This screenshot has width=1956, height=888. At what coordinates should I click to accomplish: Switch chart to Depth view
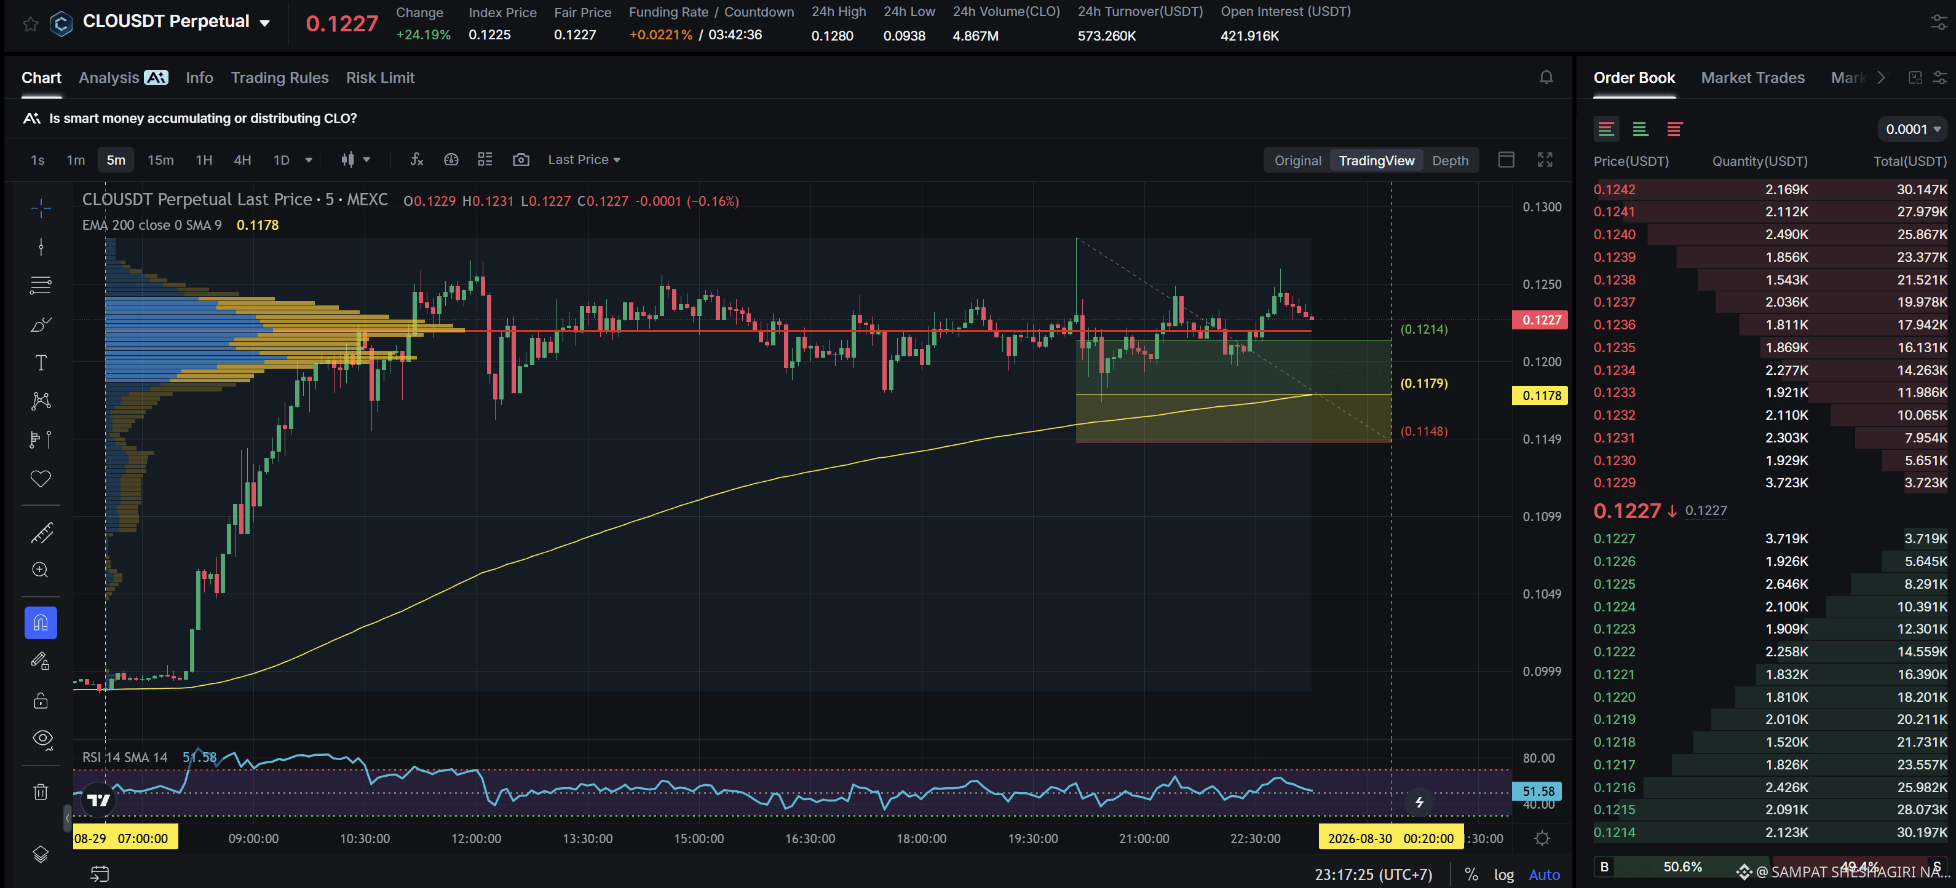click(x=1449, y=160)
